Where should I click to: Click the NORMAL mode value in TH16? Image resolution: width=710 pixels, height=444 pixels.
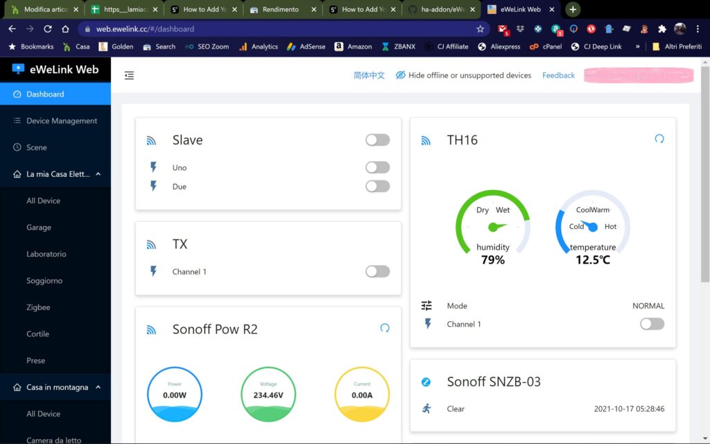[648, 306]
